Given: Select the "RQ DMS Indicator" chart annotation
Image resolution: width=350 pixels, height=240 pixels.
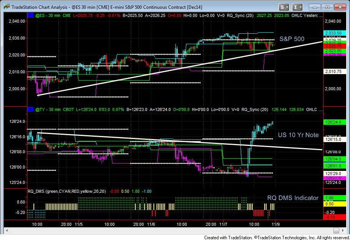Looking at the screenshot, I should (x=293, y=198).
